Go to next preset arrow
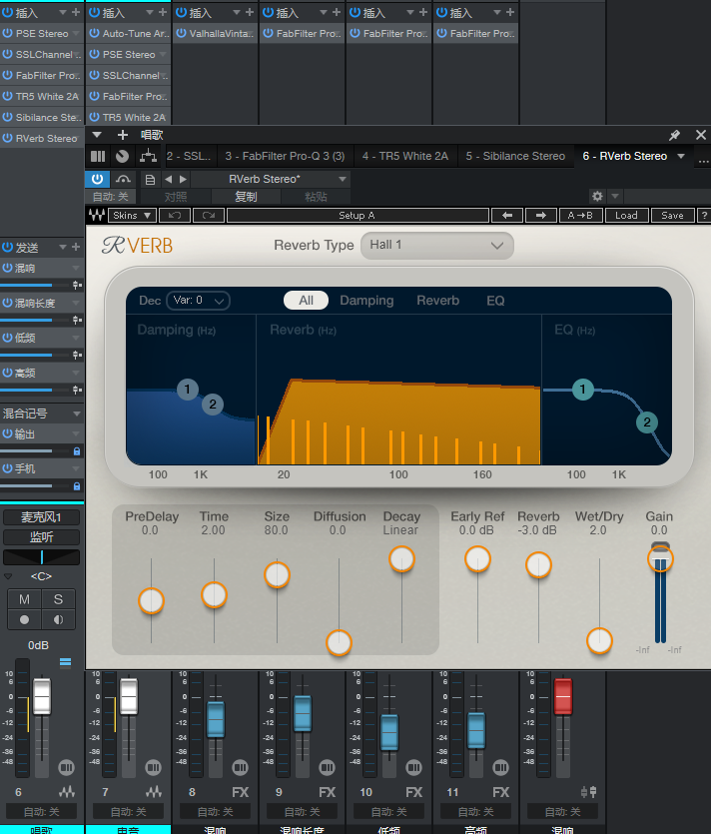This screenshot has width=711, height=834. [183, 179]
